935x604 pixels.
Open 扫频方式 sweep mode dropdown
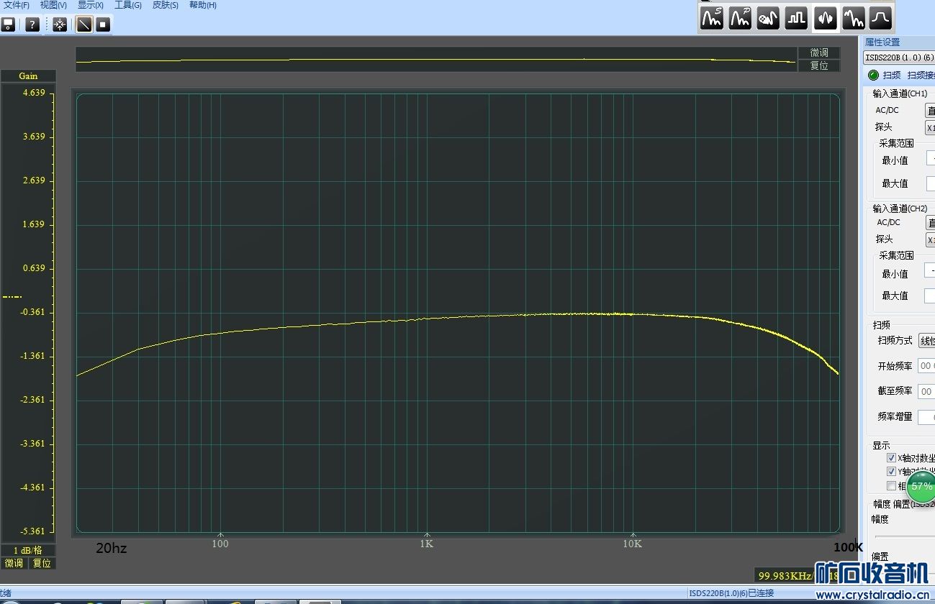tap(927, 341)
